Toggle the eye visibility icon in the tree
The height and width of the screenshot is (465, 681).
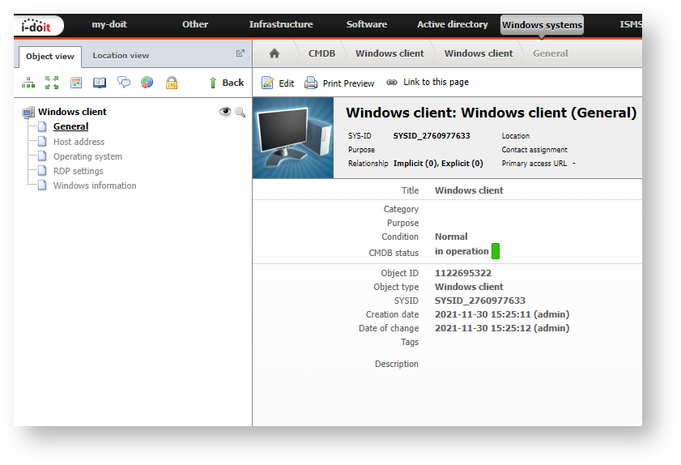(x=224, y=112)
